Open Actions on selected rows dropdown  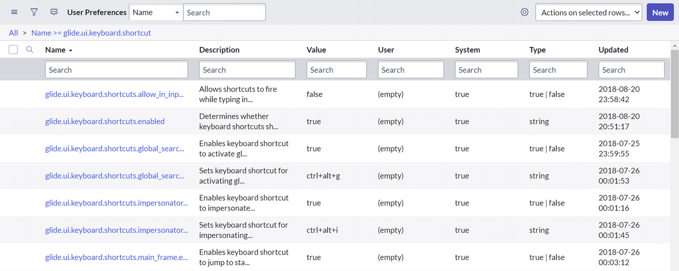(x=589, y=12)
